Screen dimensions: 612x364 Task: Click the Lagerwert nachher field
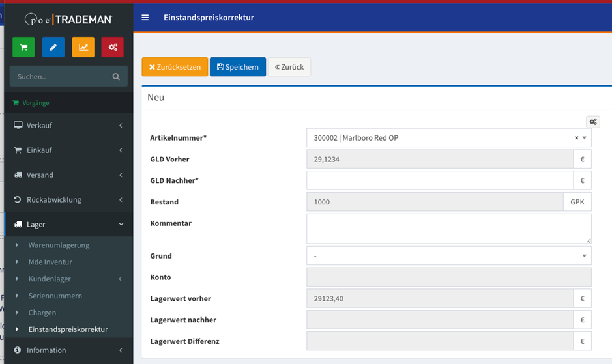[x=440, y=320]
